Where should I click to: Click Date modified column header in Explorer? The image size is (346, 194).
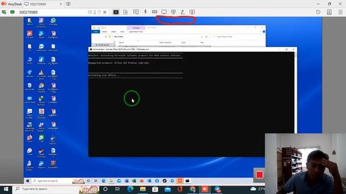coord(165,43)
